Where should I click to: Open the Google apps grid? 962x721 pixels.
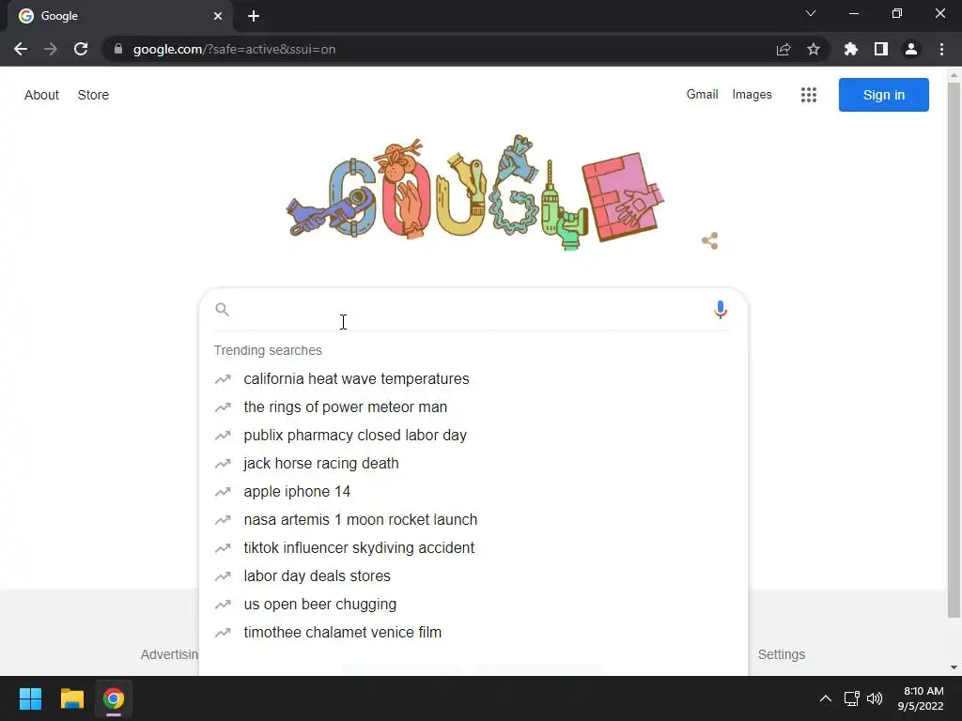click(x=809, y=95)
